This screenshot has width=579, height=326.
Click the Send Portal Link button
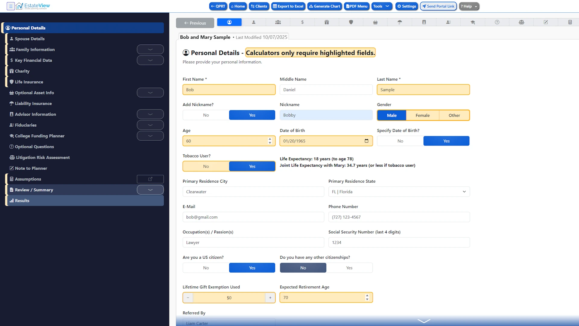pos(438,6)
